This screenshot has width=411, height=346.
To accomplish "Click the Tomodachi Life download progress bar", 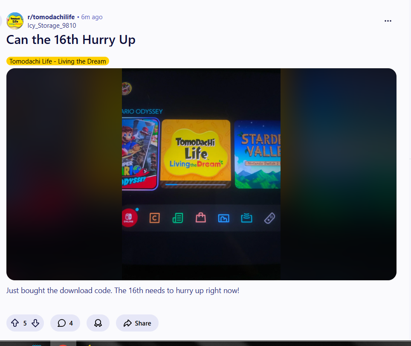I will coord(196,185).
